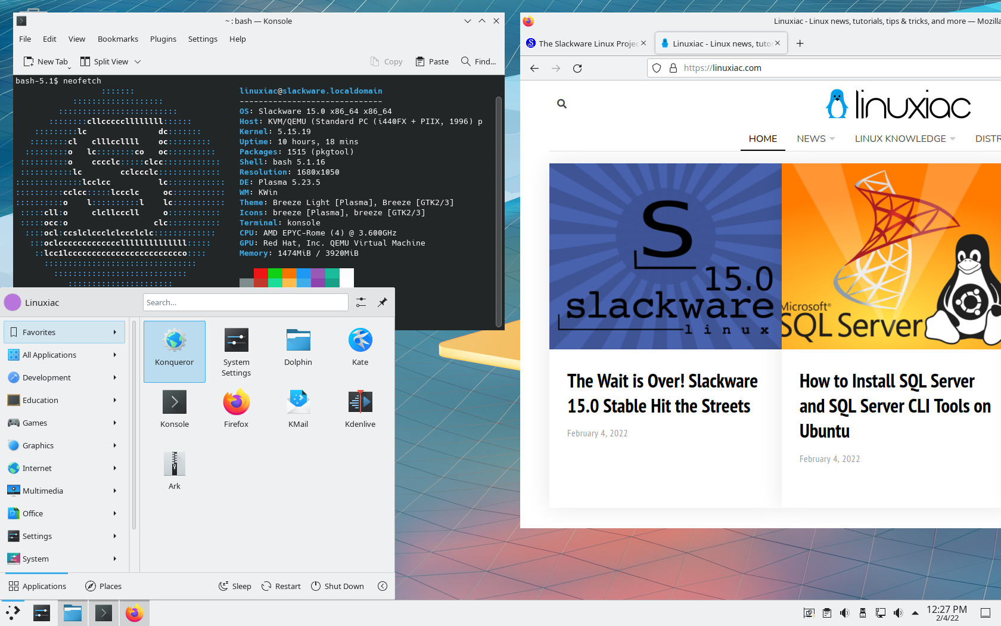The width and height of the screenshot is (1001, 626).
Task: Launch the Kate editor from favorites
Action: [360, 351]
